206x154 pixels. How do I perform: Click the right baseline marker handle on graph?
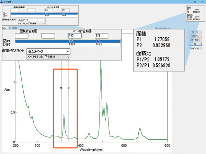(x=69, y=88)
